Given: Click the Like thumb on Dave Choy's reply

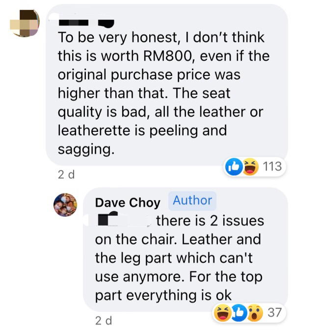Looking at the screenshot, I should coord(239,313).
